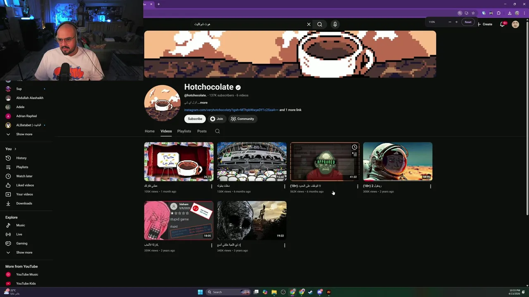The width and height of the screenshot is (529, 297).
Task: Open the YouTube notifications bell
Action: [x=503, y=24]
